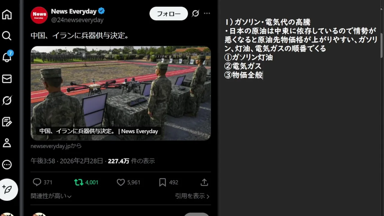Open Search in the left sidebar

click(7, 36)
